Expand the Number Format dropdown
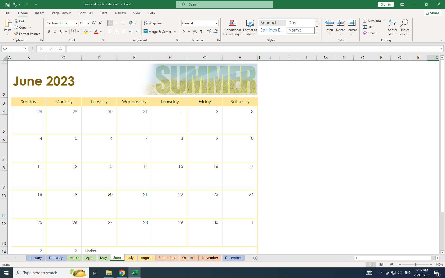This screenshot has height=278, width=445. (217, 23)
